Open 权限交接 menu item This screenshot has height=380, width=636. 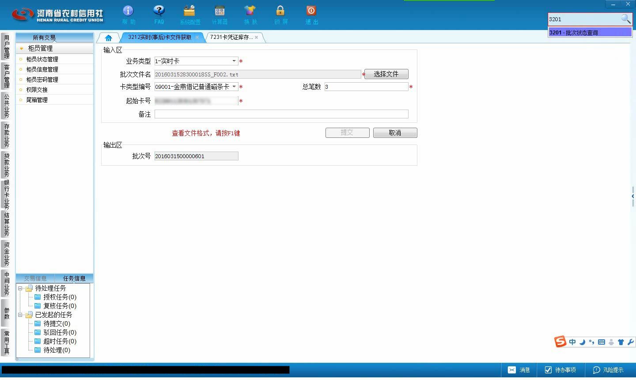37,90
